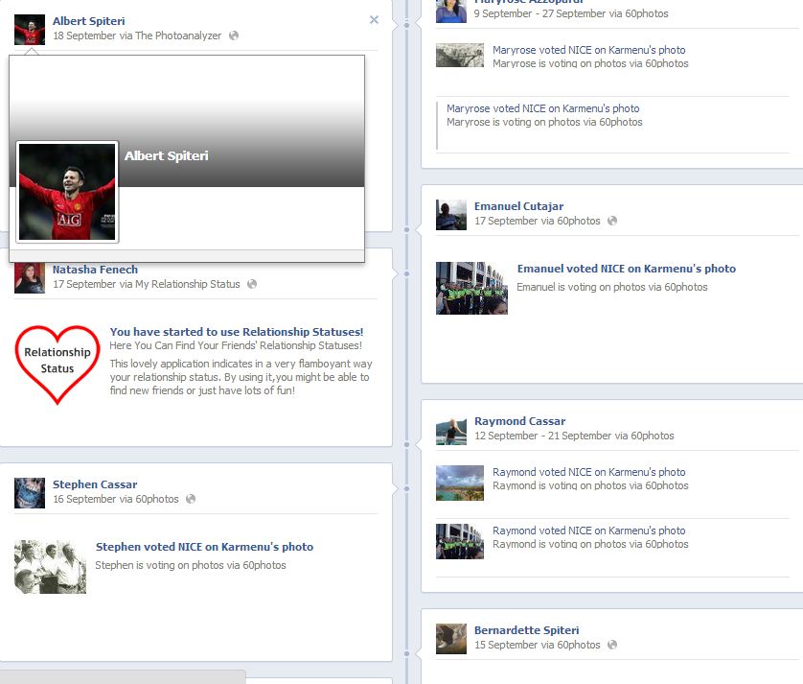Click Albert Spiteri's large hovercard photo
The image size is (803, 684).
click(x=67, y=192)
